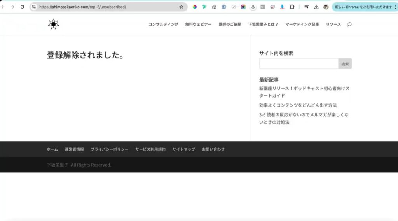Click the Chrome extensions puzzle icon

[x=292, y=7]
